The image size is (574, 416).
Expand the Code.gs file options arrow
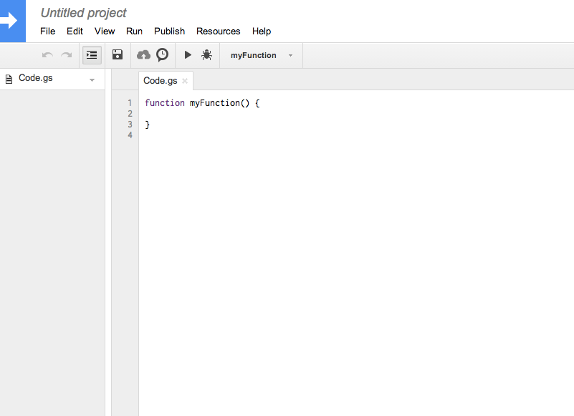92,79
